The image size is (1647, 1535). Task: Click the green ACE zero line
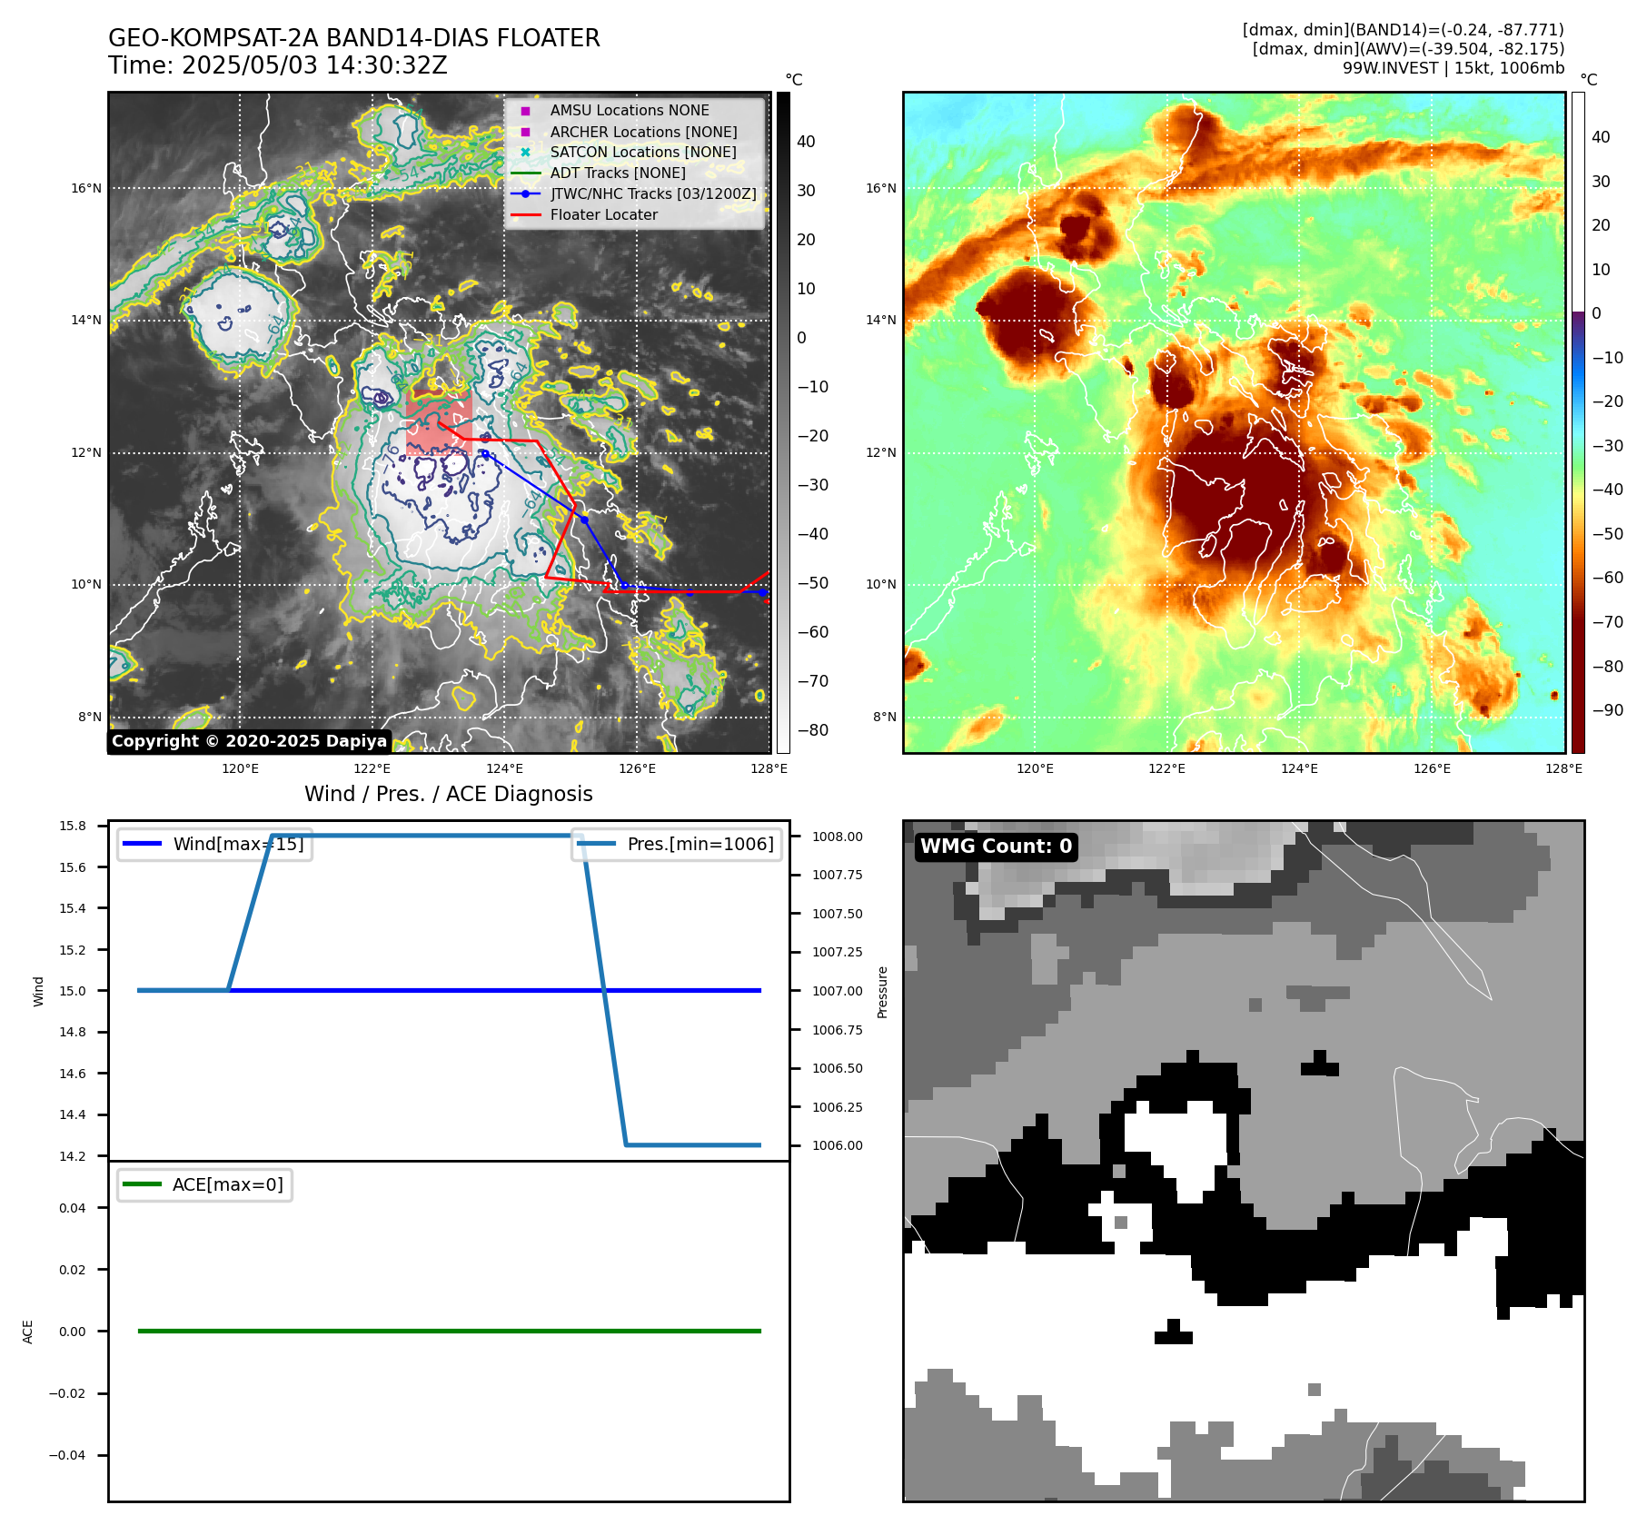pyautogui.click(x=449, y=1331)
